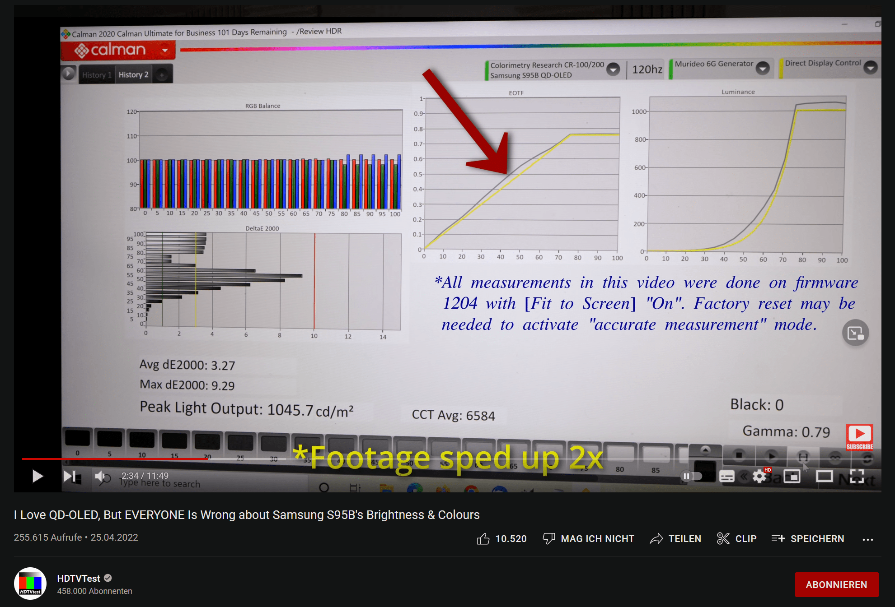Screen dimensions: 895x607
Task: Create a clip with the CLIP button
Action: (736, 538)
